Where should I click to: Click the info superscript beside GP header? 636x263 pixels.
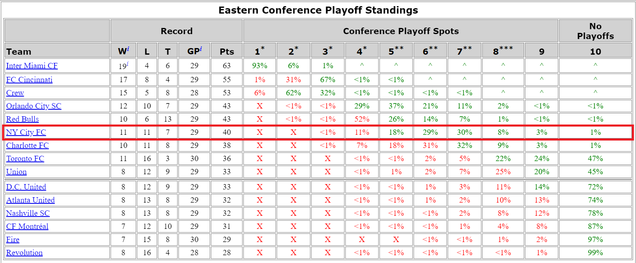click(x=201, y=49)
